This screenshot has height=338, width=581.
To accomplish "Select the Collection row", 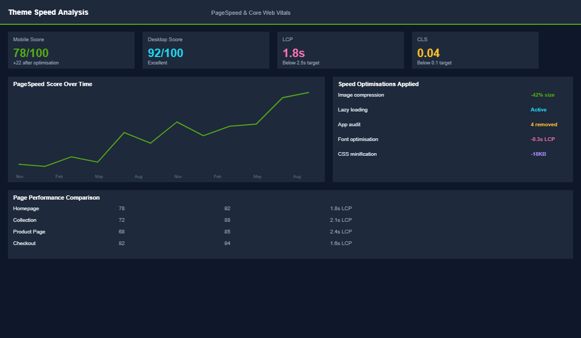I will 24,220.
